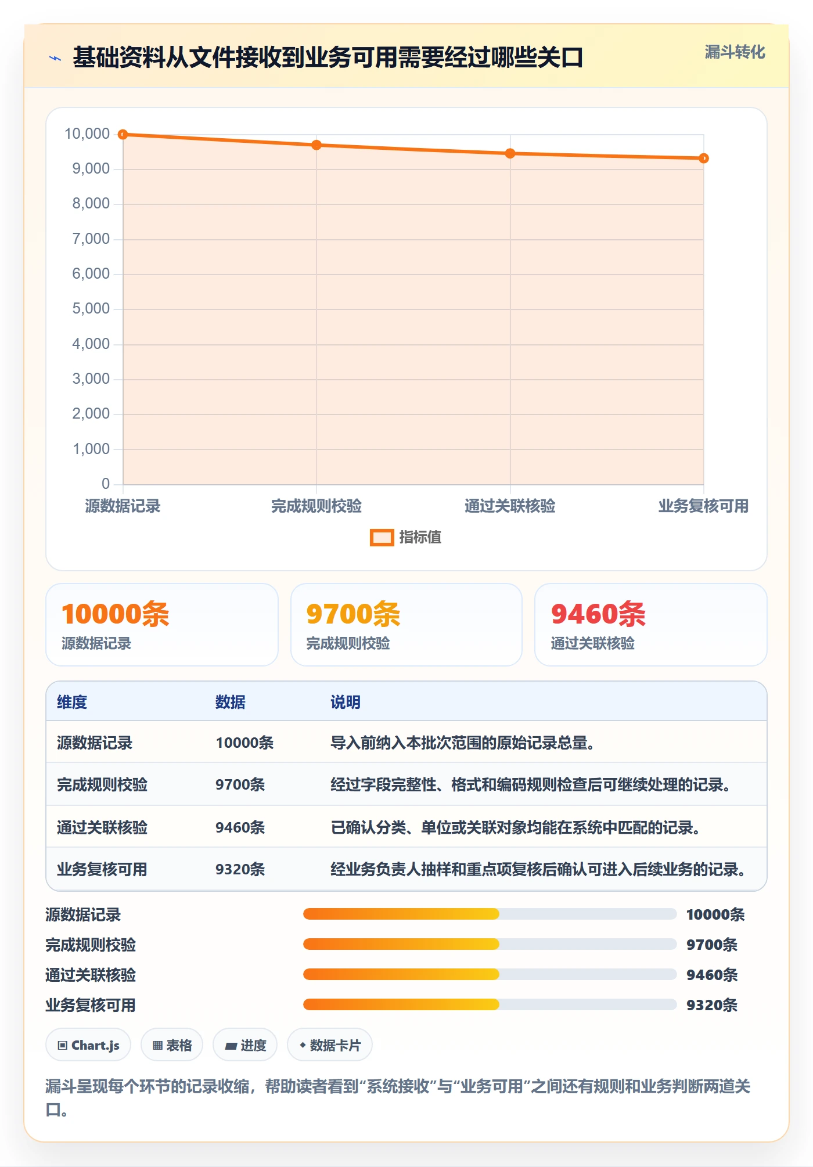The image size is (813, 1167).
Task: Click the 说明 column header
Action: [x=346, y=702]
